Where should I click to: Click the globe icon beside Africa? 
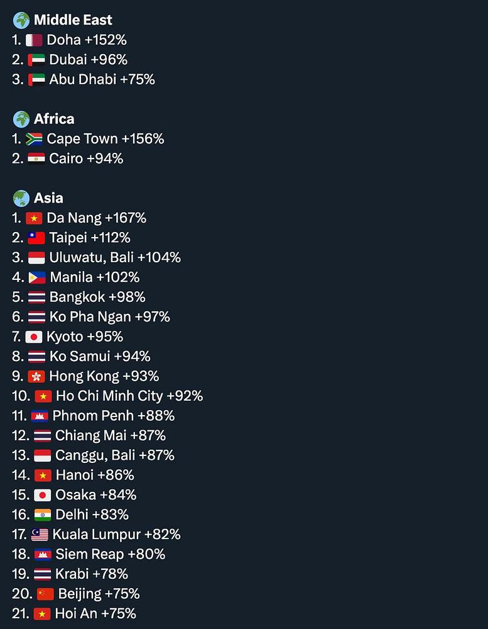pos(21,119)
